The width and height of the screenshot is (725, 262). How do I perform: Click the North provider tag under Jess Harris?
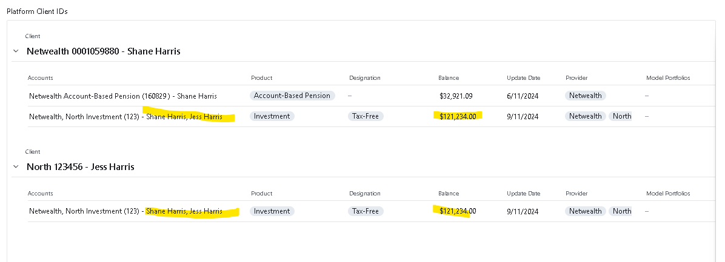pos(621,211)
